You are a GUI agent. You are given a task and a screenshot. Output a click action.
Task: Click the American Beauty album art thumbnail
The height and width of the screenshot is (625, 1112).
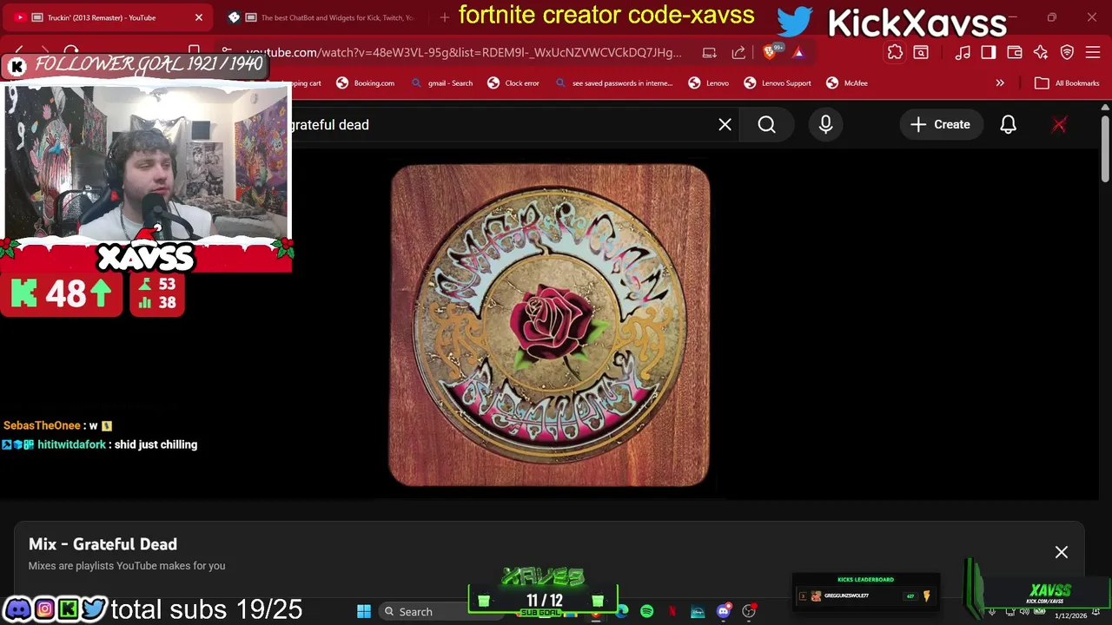pos(550,326)
